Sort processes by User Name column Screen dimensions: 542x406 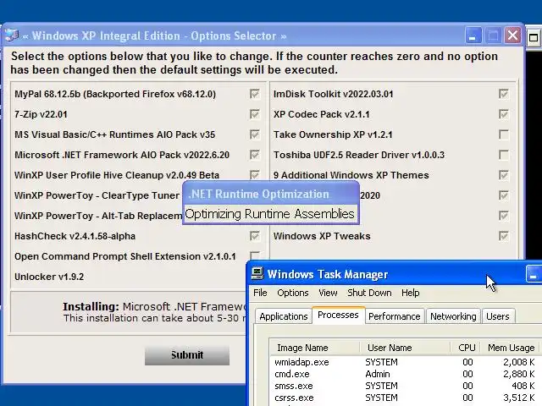tap(405, 348)
